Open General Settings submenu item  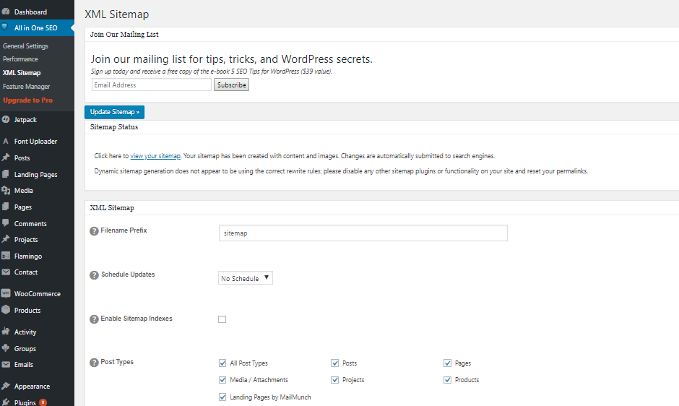coord(25,46)
